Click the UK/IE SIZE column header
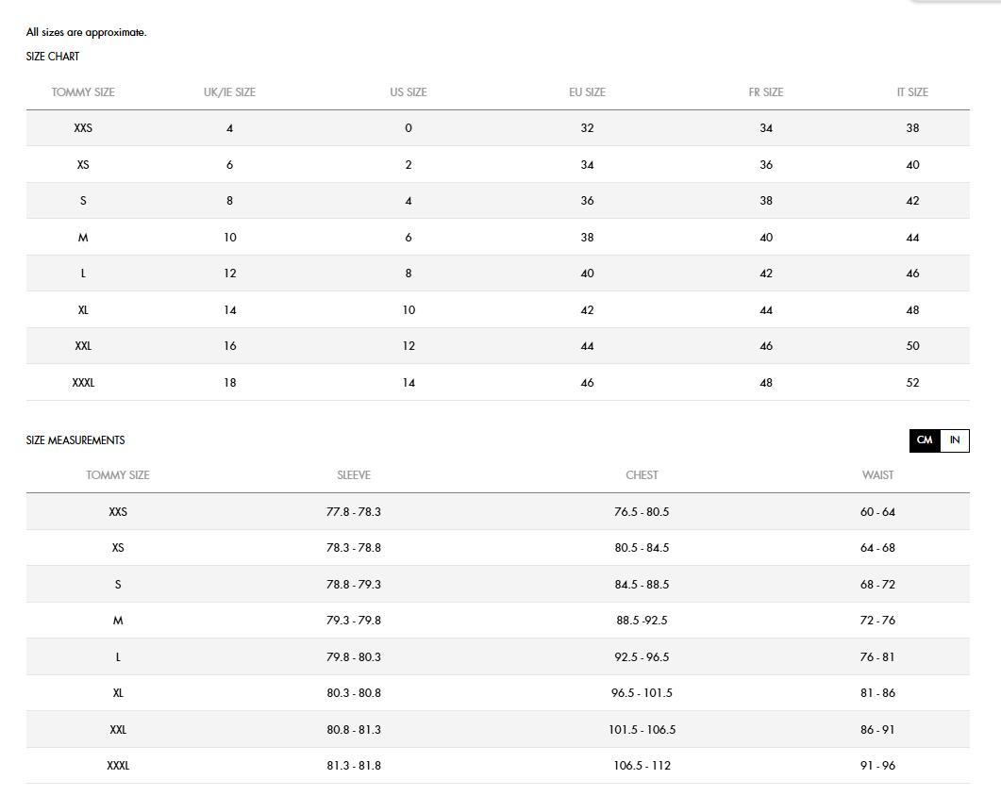The image size is (1001, 796). point(229,92)
